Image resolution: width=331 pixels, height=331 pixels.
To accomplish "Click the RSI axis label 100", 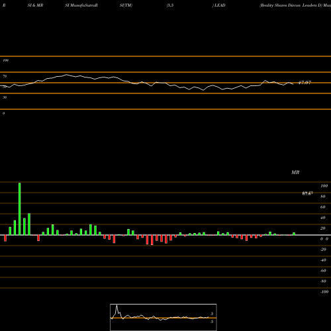I will pyautogui.click(x=6, y=60).
